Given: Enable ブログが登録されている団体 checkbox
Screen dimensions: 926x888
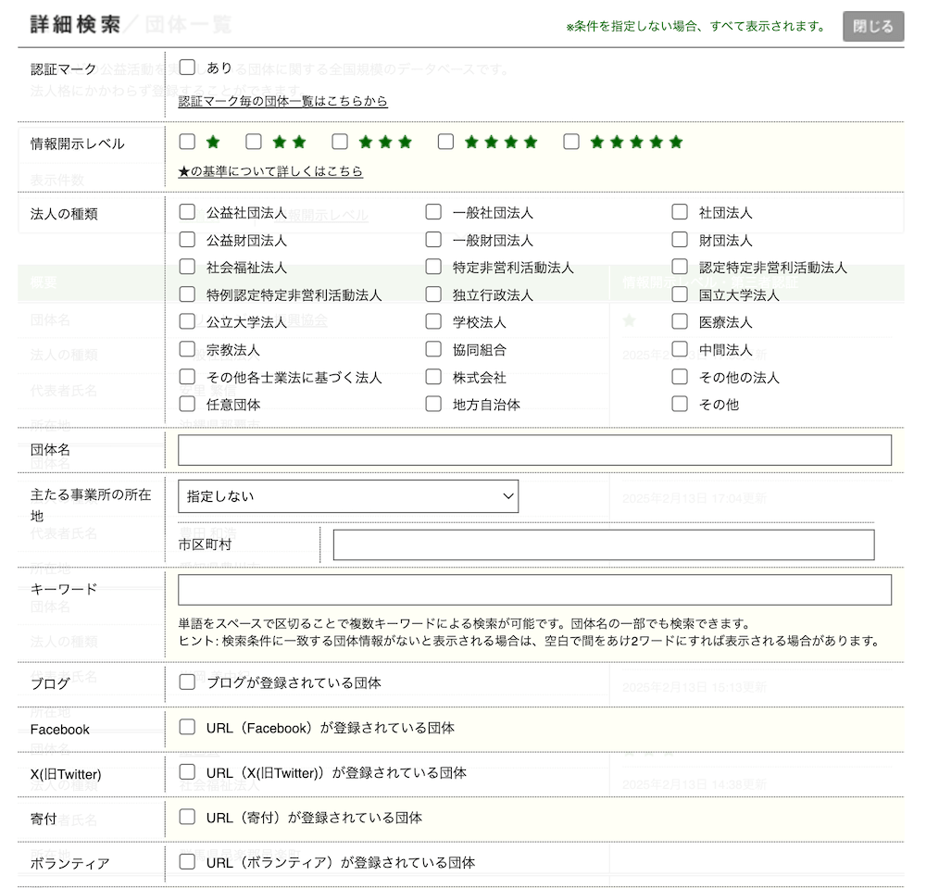Looking at the screenshot, I should click(x=187, y=682).
